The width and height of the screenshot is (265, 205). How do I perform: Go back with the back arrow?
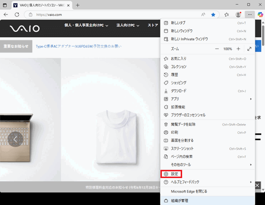[6, 15]
